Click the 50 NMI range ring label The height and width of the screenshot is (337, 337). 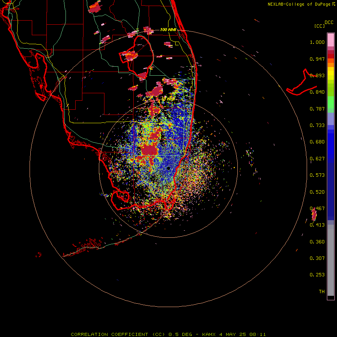pyautogui.click(x=168, y=99)
